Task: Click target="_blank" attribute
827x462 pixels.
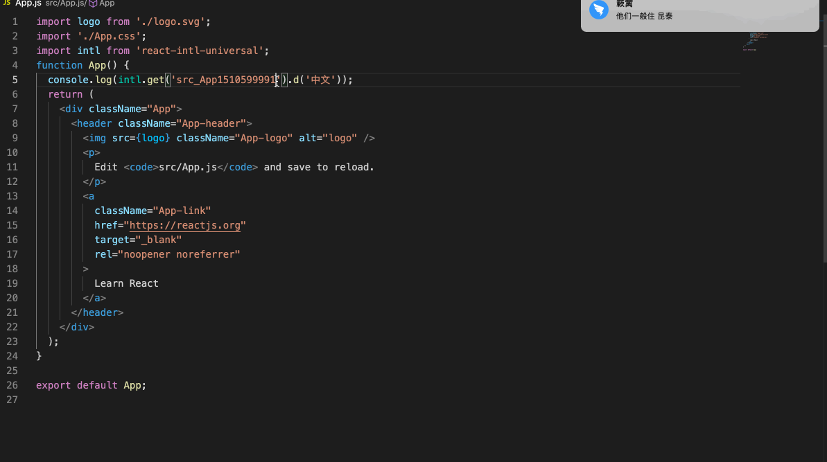Action: pos(138,240)
